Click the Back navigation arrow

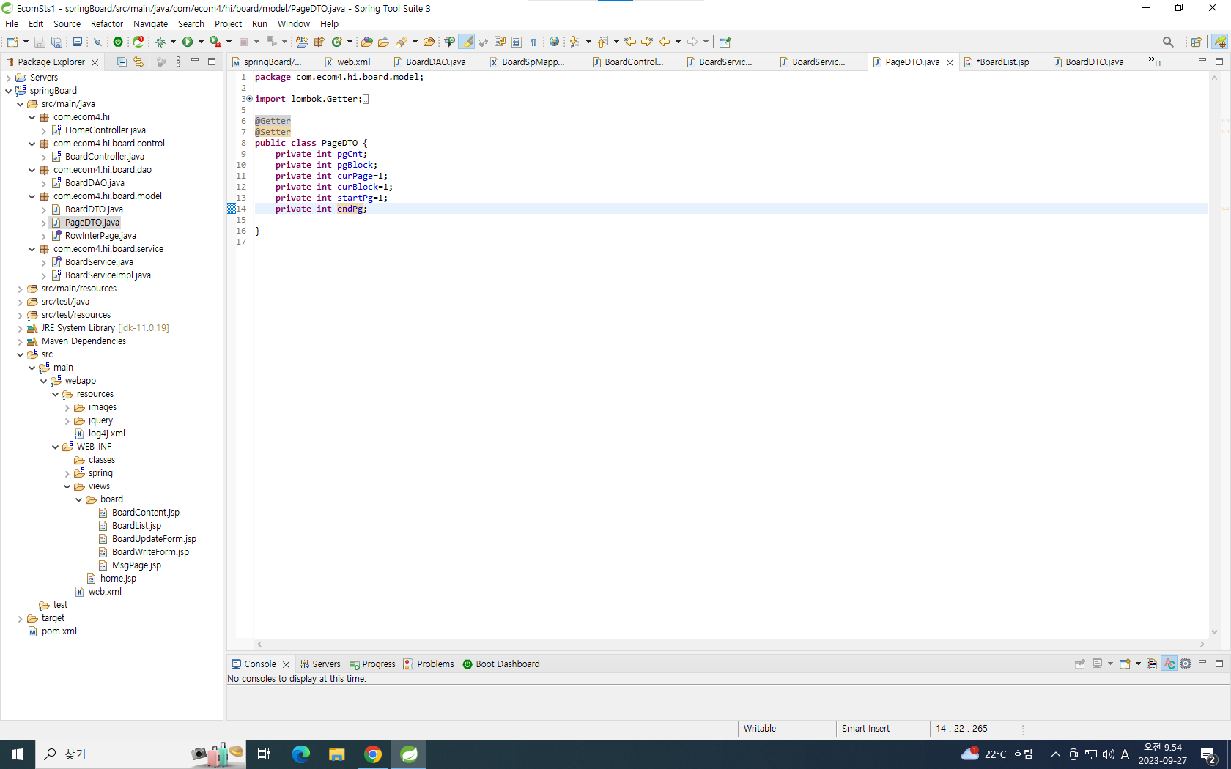665,42
